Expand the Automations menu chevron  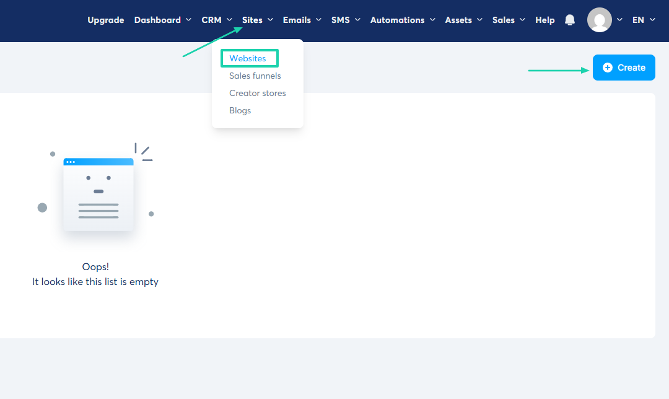pos(432,20)
